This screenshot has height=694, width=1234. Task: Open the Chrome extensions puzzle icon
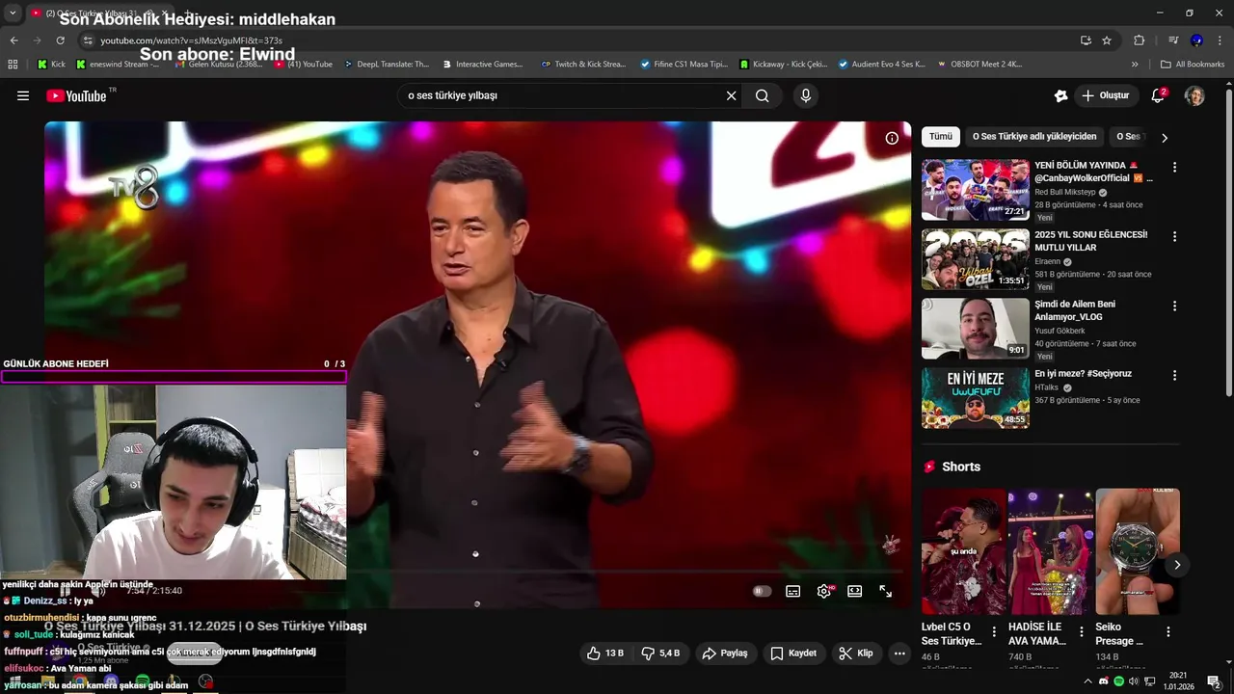click(1139, 40)
